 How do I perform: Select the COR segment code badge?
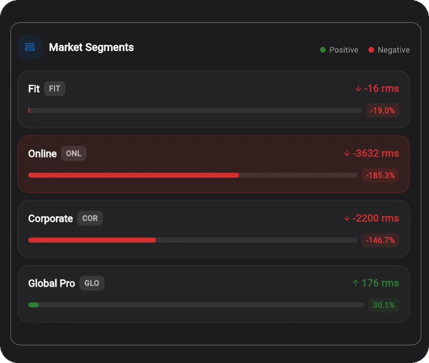(x=90, y=218)
